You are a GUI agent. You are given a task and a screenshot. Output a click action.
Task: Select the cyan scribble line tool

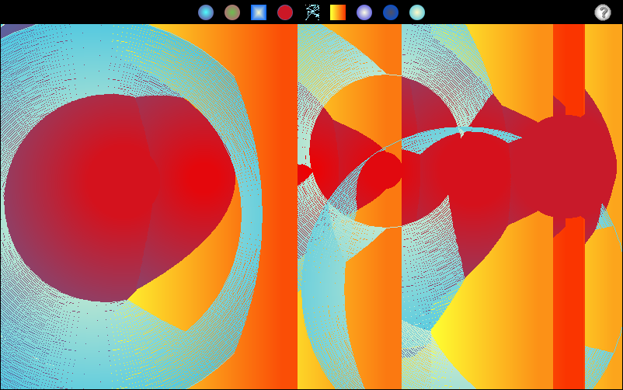pos(312,12)
